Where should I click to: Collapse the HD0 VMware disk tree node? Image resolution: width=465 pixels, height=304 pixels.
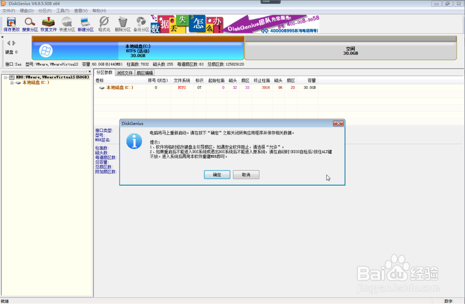[x=5, y=77]
